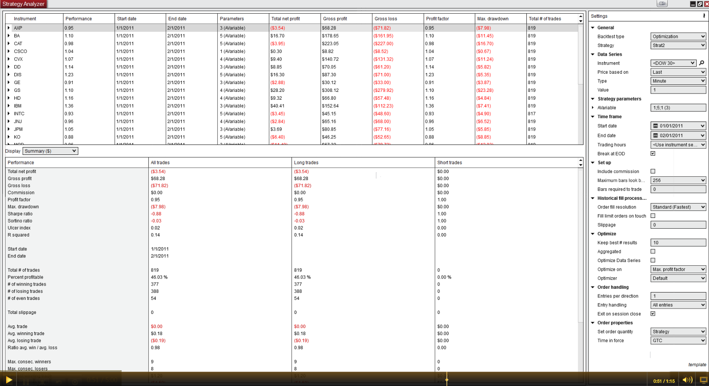Expand the AXP instrument row arrow
This screenshot has height=386, width=709.
9,28
